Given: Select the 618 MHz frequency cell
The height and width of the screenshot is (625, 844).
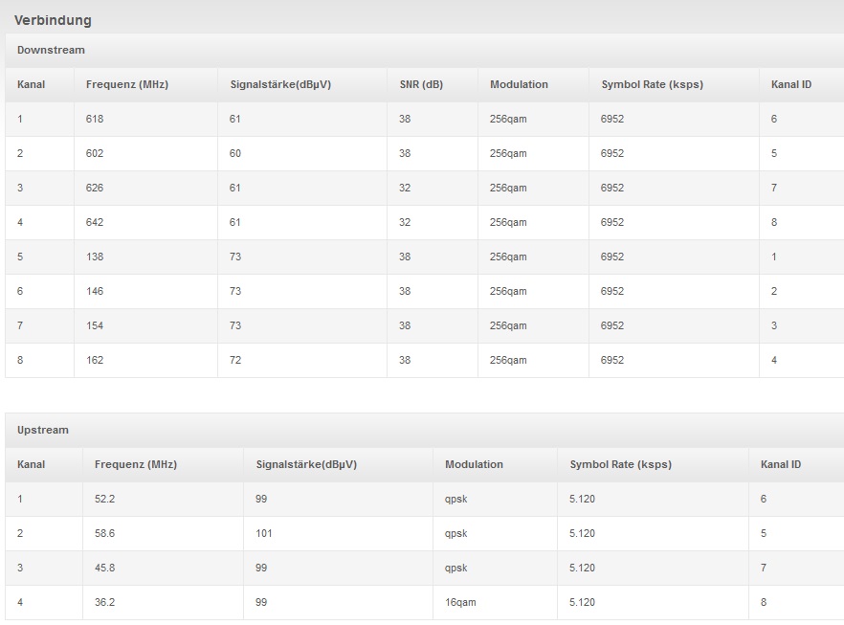Looking at the screenshot, I should tap(95, 119).
